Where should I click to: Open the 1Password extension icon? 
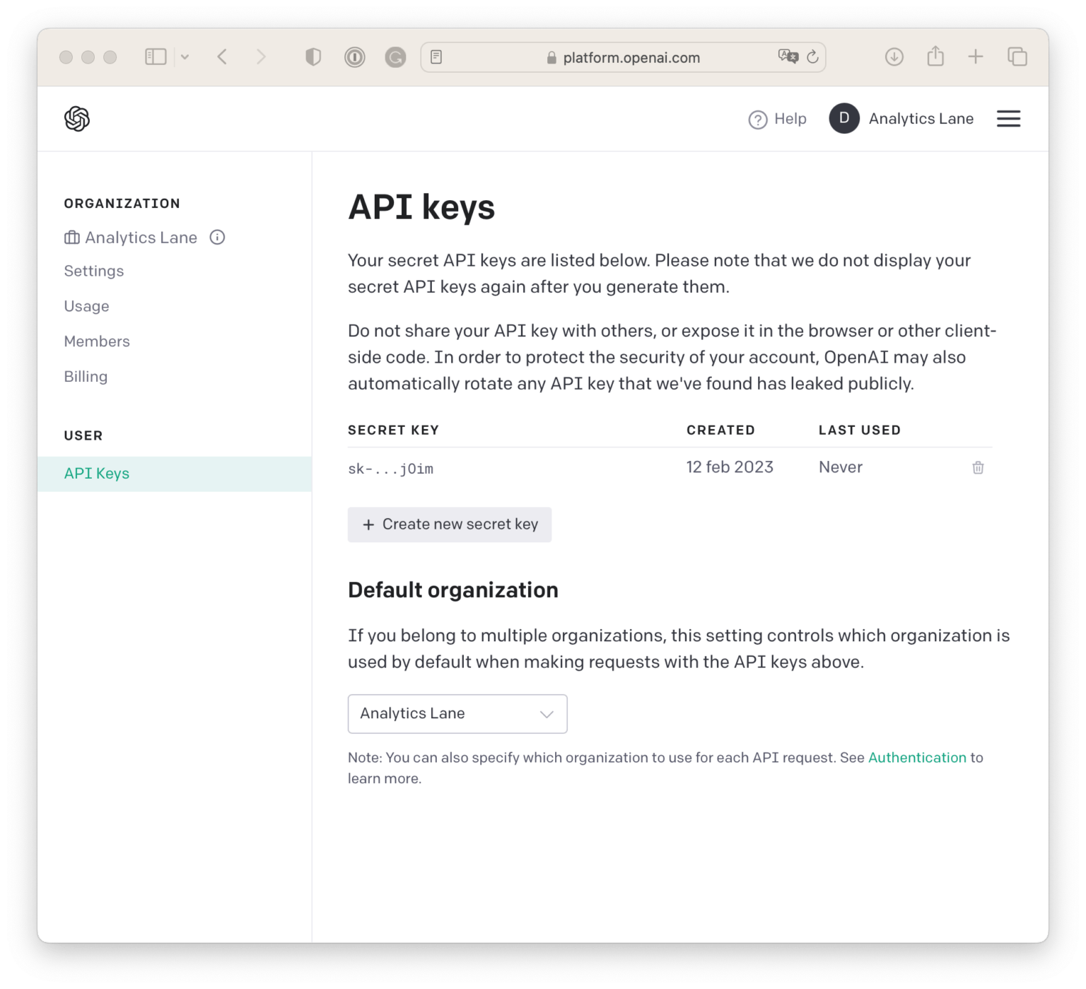click(x=354, y=57)
